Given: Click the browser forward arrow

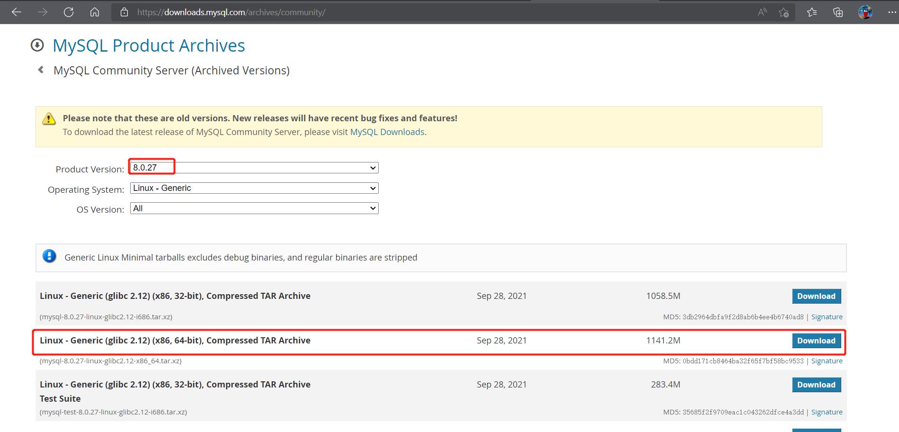Looking at the screenshot, I should (43, 12).
